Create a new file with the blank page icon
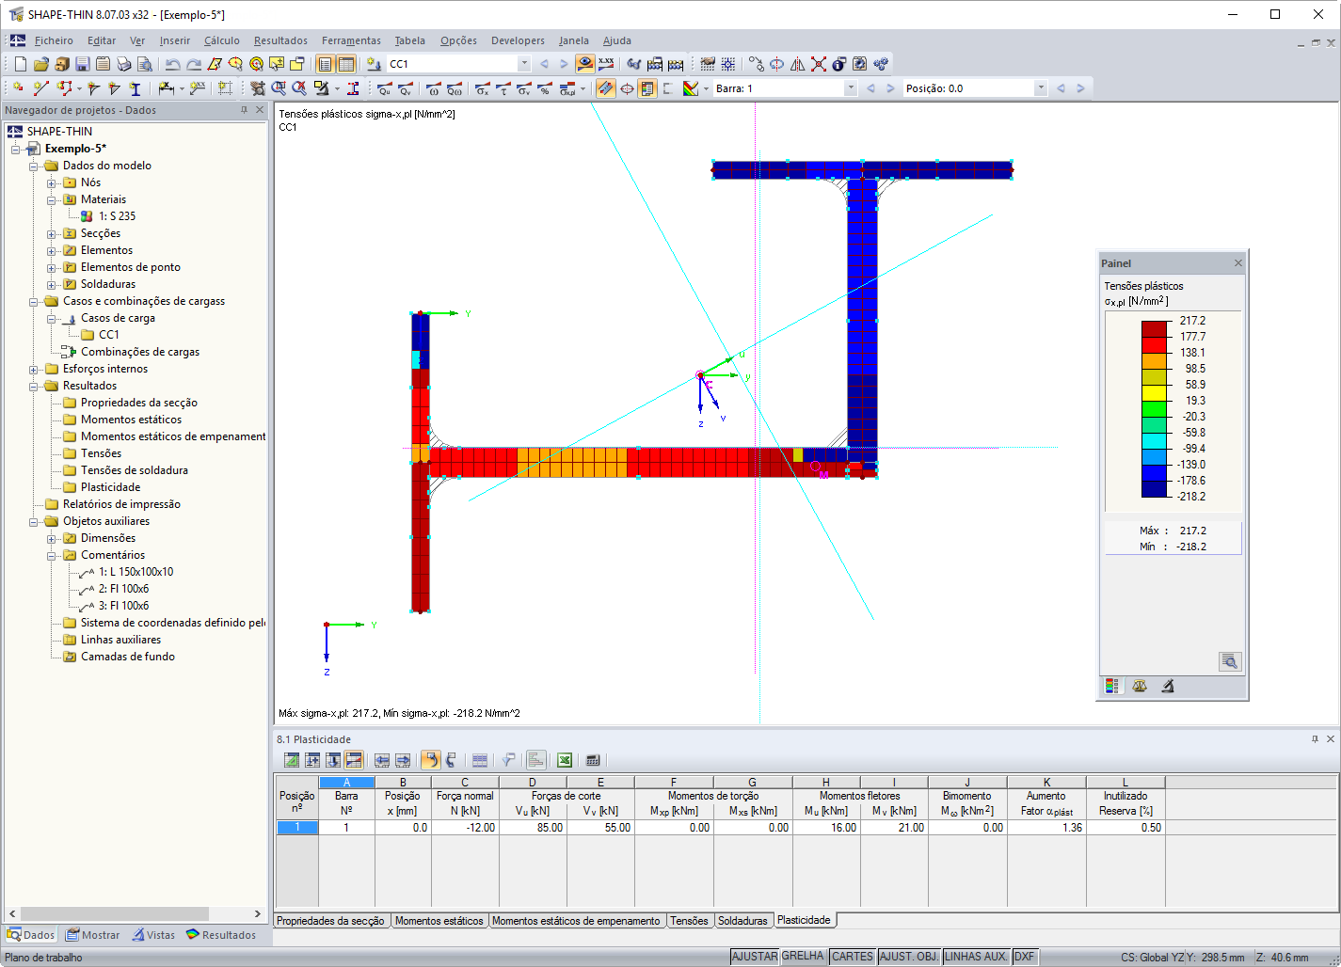 click(x=21, y=64)
